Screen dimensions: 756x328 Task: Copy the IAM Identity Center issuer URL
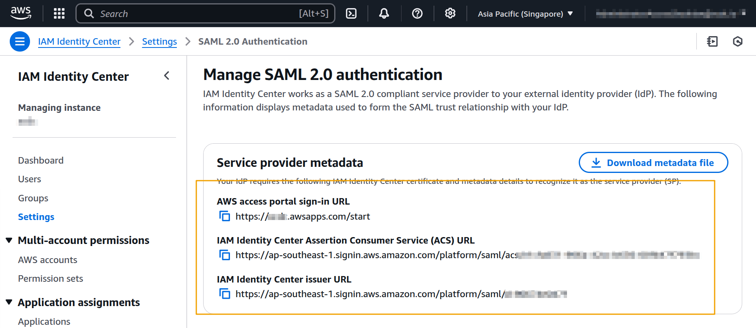coord(225,293)
